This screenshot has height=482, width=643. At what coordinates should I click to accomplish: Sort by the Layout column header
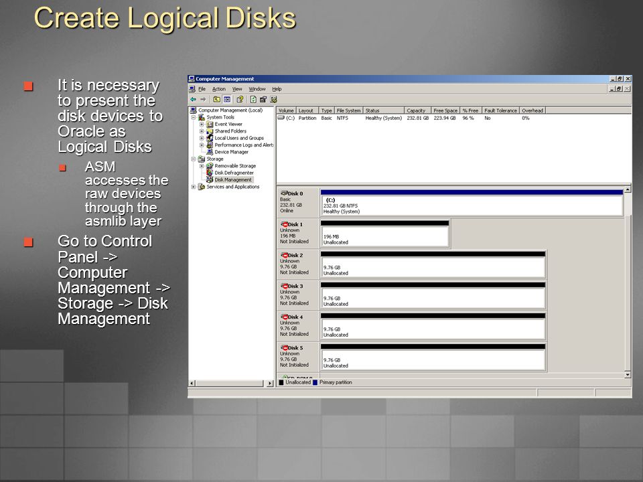307,110
